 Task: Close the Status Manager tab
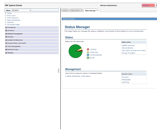click(x=97, y=10)
